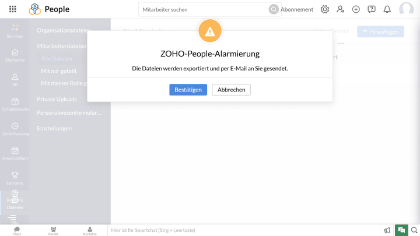Open the help question icon

pyautogui.click(x=372, y=9)
